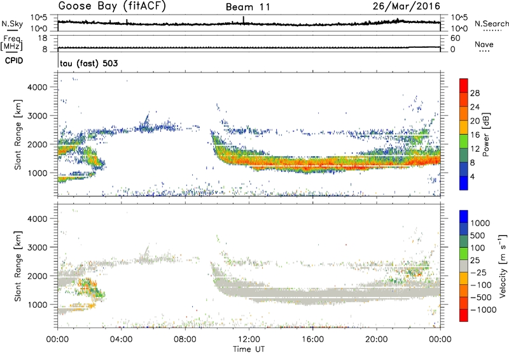Click the 'Power [dB]' colorbar label
The height and width of the screenshot is (353, 509).
(x=485, y=134)
